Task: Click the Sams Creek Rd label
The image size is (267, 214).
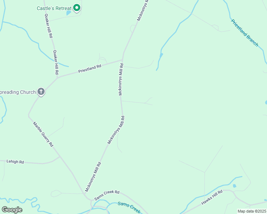Action: pos(107,195)
